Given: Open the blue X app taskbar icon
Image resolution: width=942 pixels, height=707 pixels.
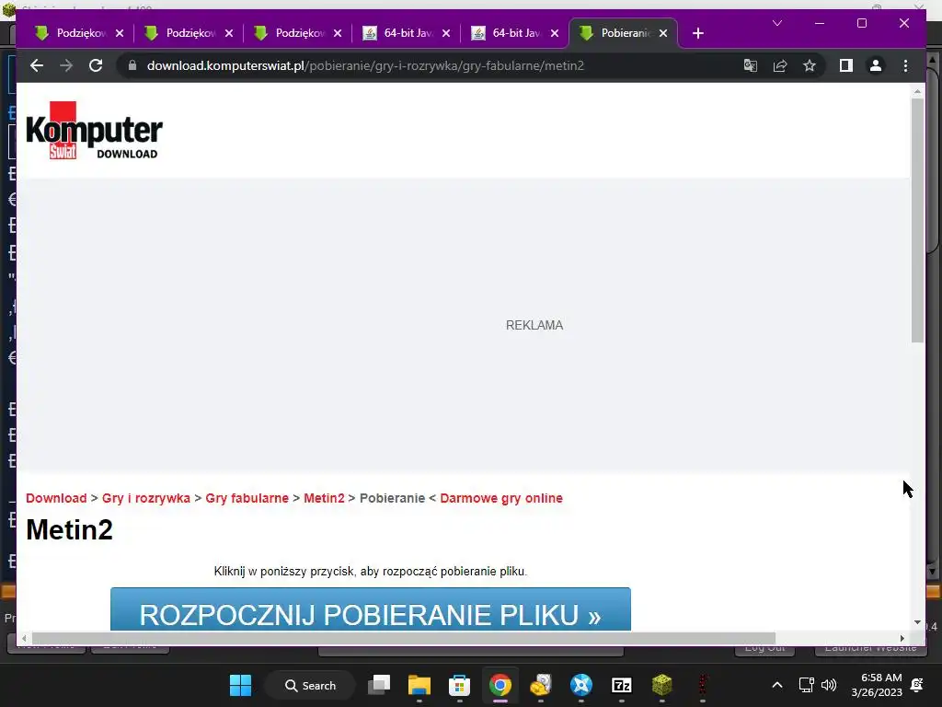Looking at the screenshot, I should pos(581,685).
